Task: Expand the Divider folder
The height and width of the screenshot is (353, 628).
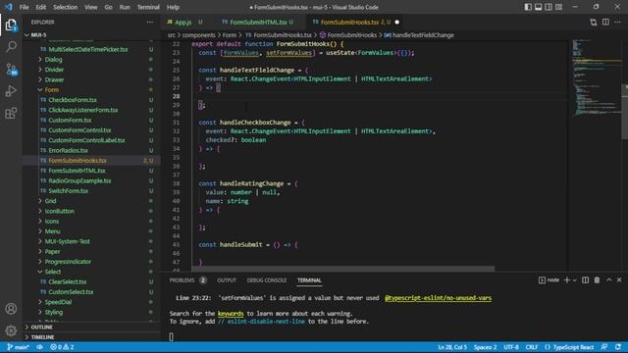Action: pyautogui.click(x=54, y=70)
